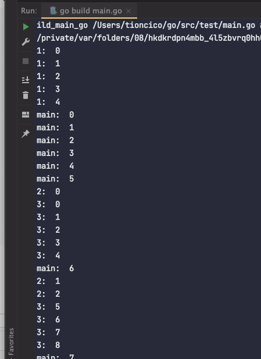The height and width of the screenshot is (359, 261).
Task: Click the output line 'main: 6'
Action: (x=55, y=268)
